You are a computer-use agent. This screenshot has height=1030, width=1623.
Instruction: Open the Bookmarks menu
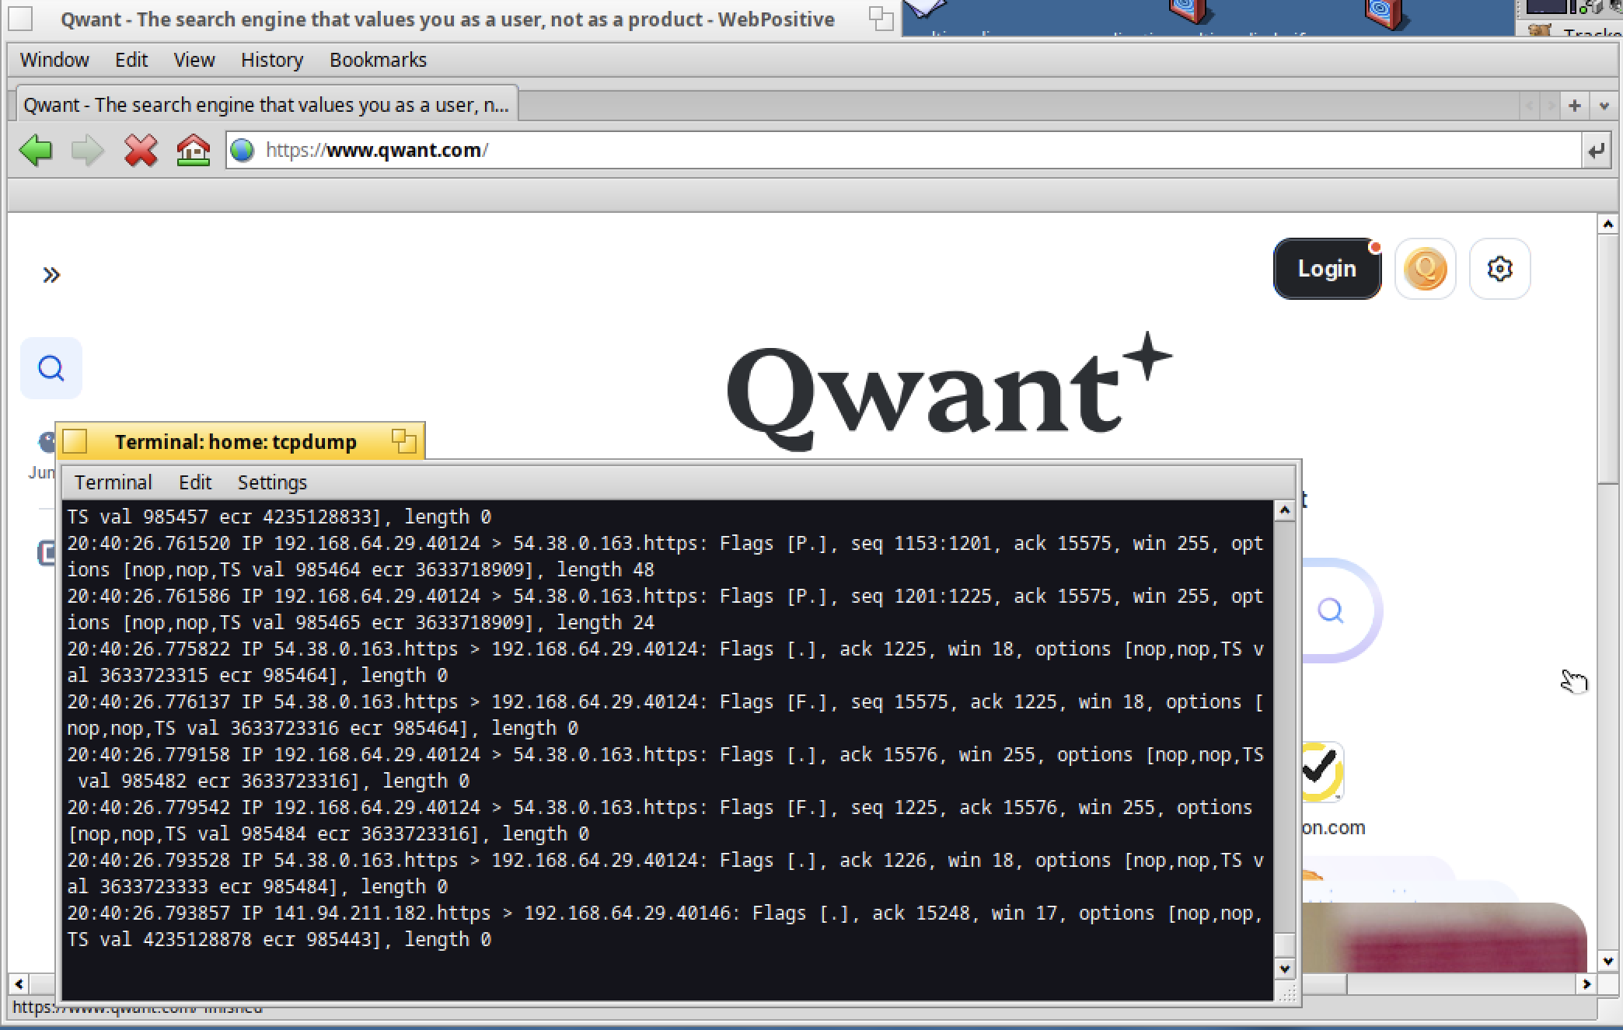[378, 60]
